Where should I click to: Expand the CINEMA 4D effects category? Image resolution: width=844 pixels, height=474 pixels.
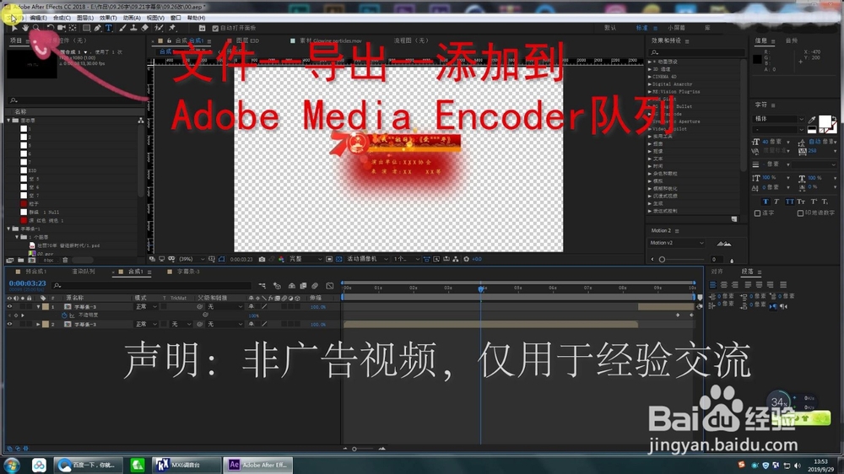[x=650, y=77]
